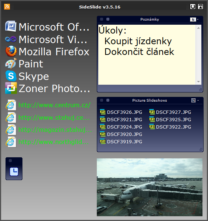Click in the notes text area
The height and width of the screenshot is (221, 208).
147,55
